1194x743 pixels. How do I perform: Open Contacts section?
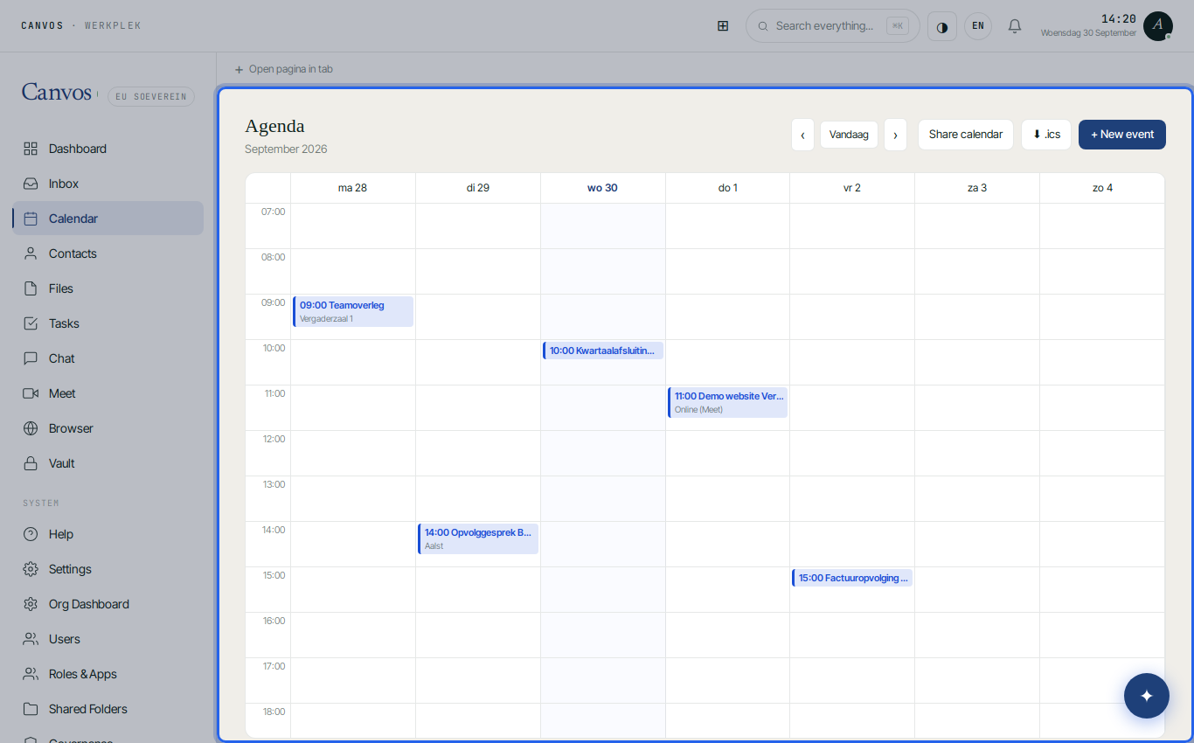click(108, 253)
